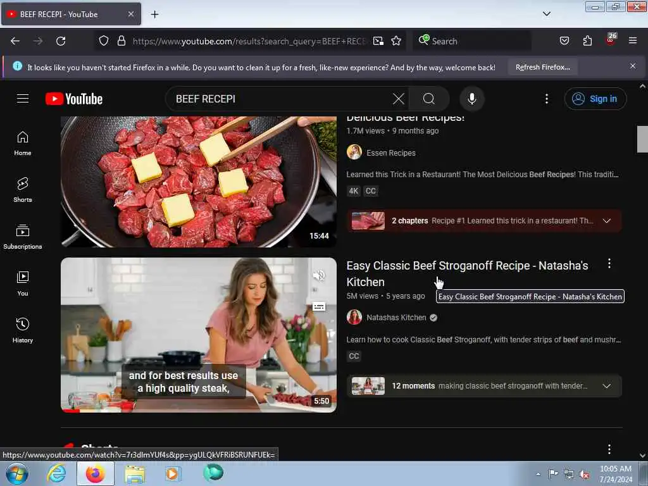This screenshot has width=648, height=486.
Task: Open Shorts in the sidebar
Action: pyautogui.click(x=23, y=190)
